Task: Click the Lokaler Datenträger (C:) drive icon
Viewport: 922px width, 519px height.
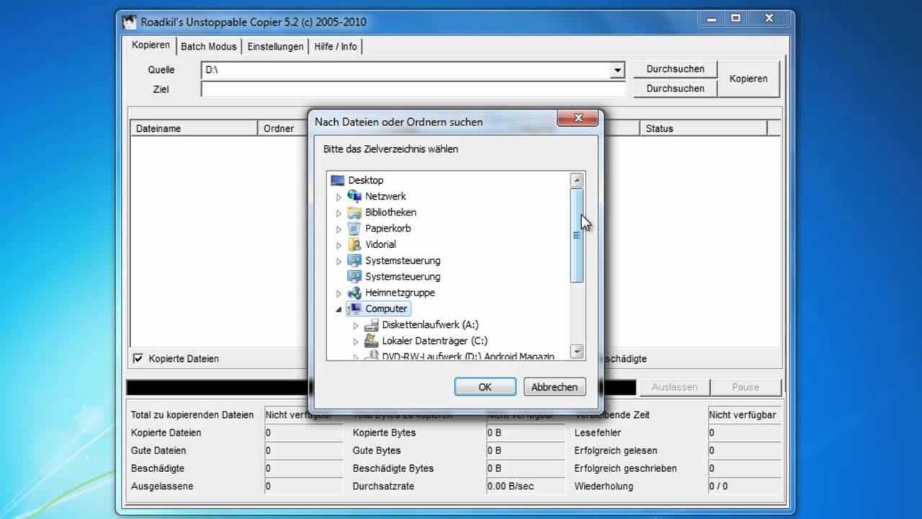Action: tap(371, 341)
